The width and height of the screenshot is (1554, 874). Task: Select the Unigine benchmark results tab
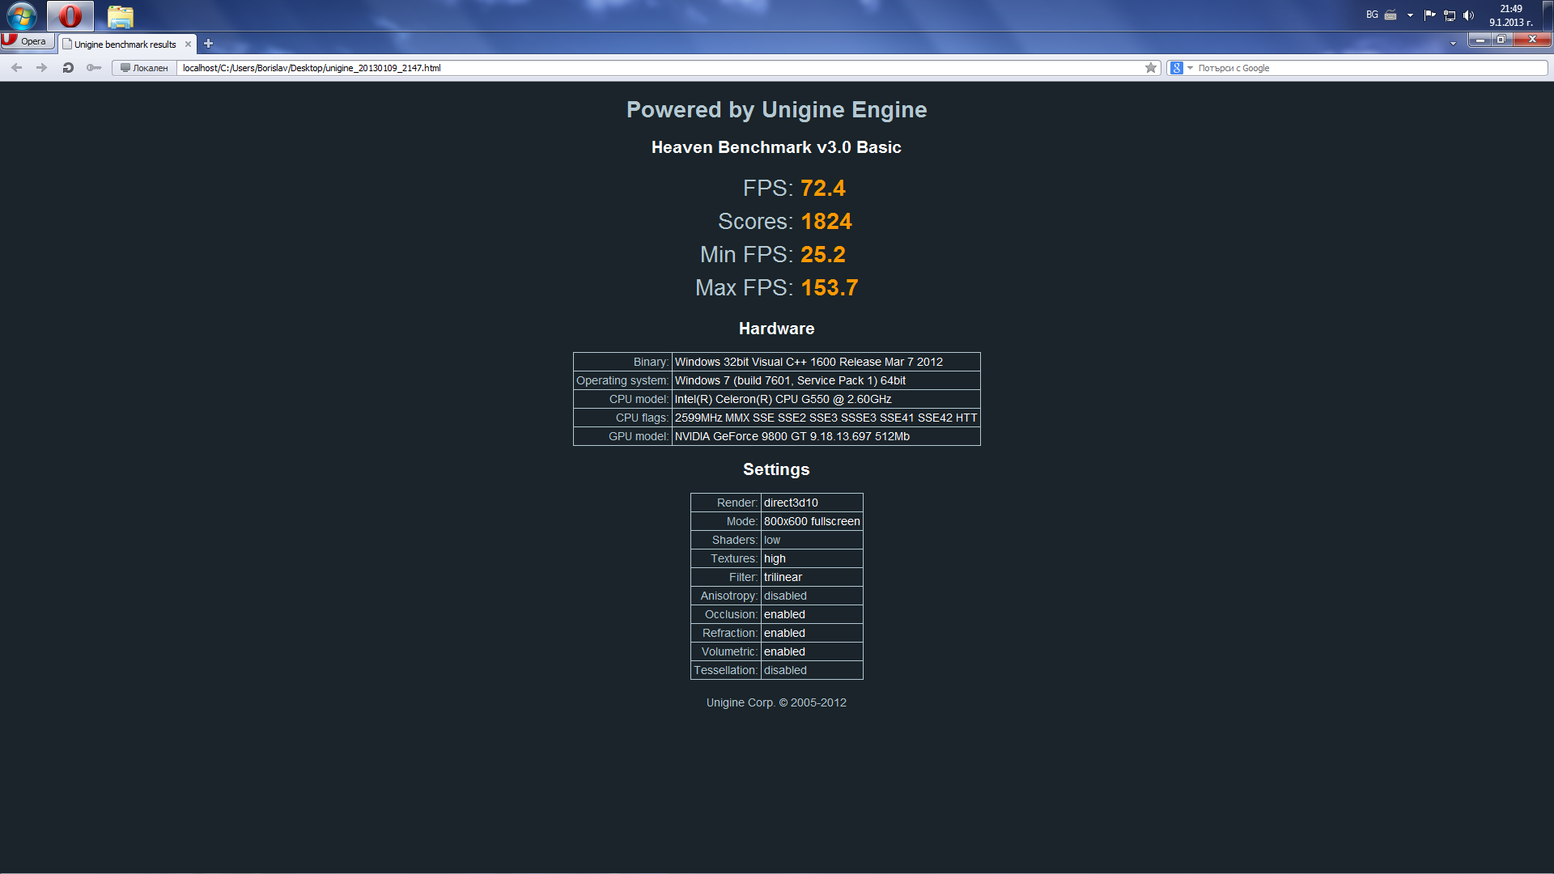coord(125,45)
